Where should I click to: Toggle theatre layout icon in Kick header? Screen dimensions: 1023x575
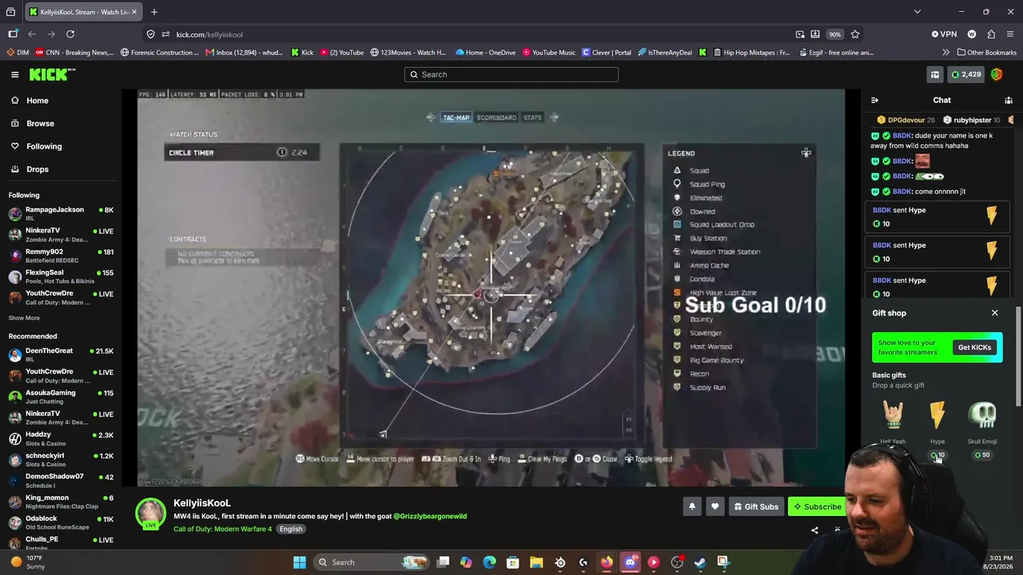(934, 74)
